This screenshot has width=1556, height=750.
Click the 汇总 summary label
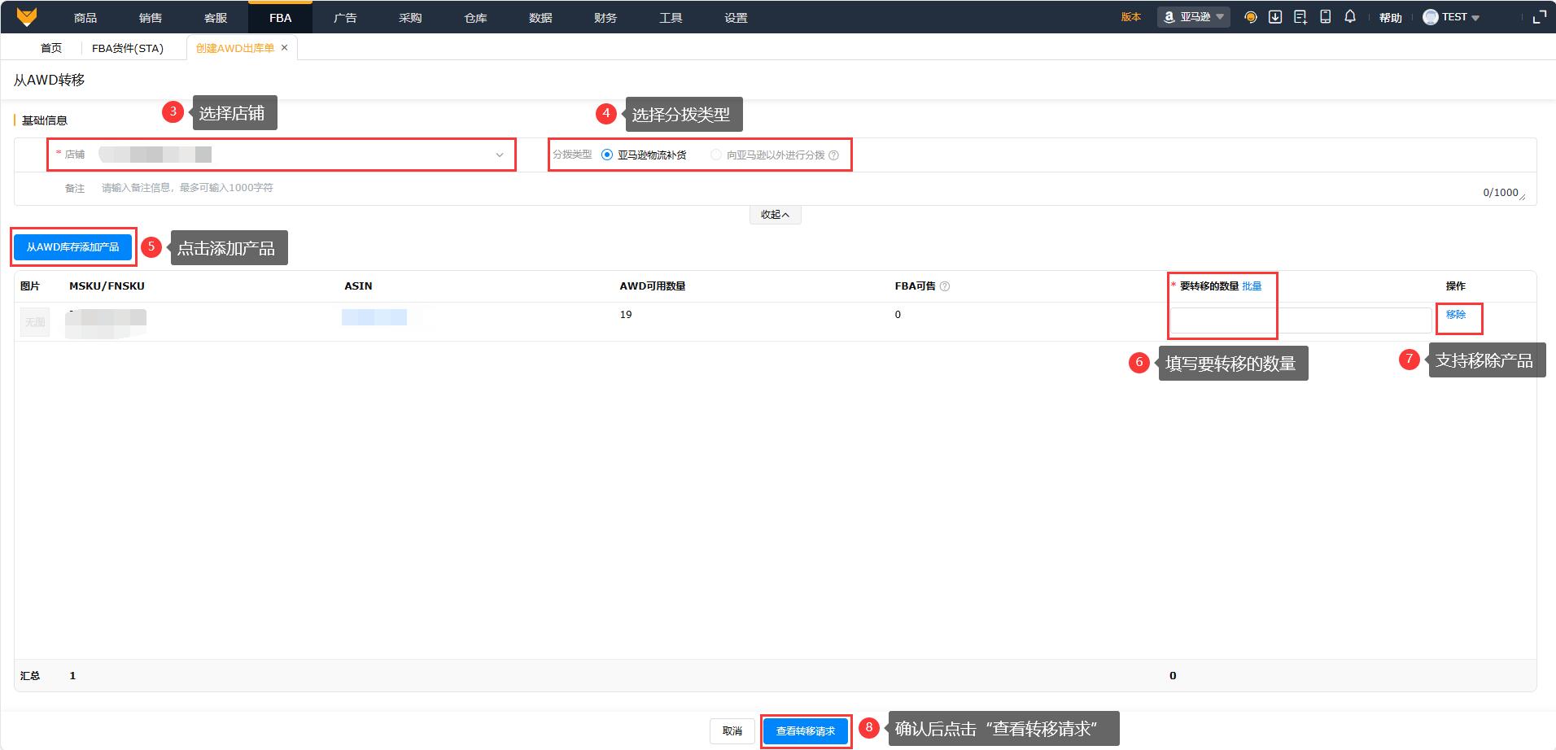tap(30, 676)
